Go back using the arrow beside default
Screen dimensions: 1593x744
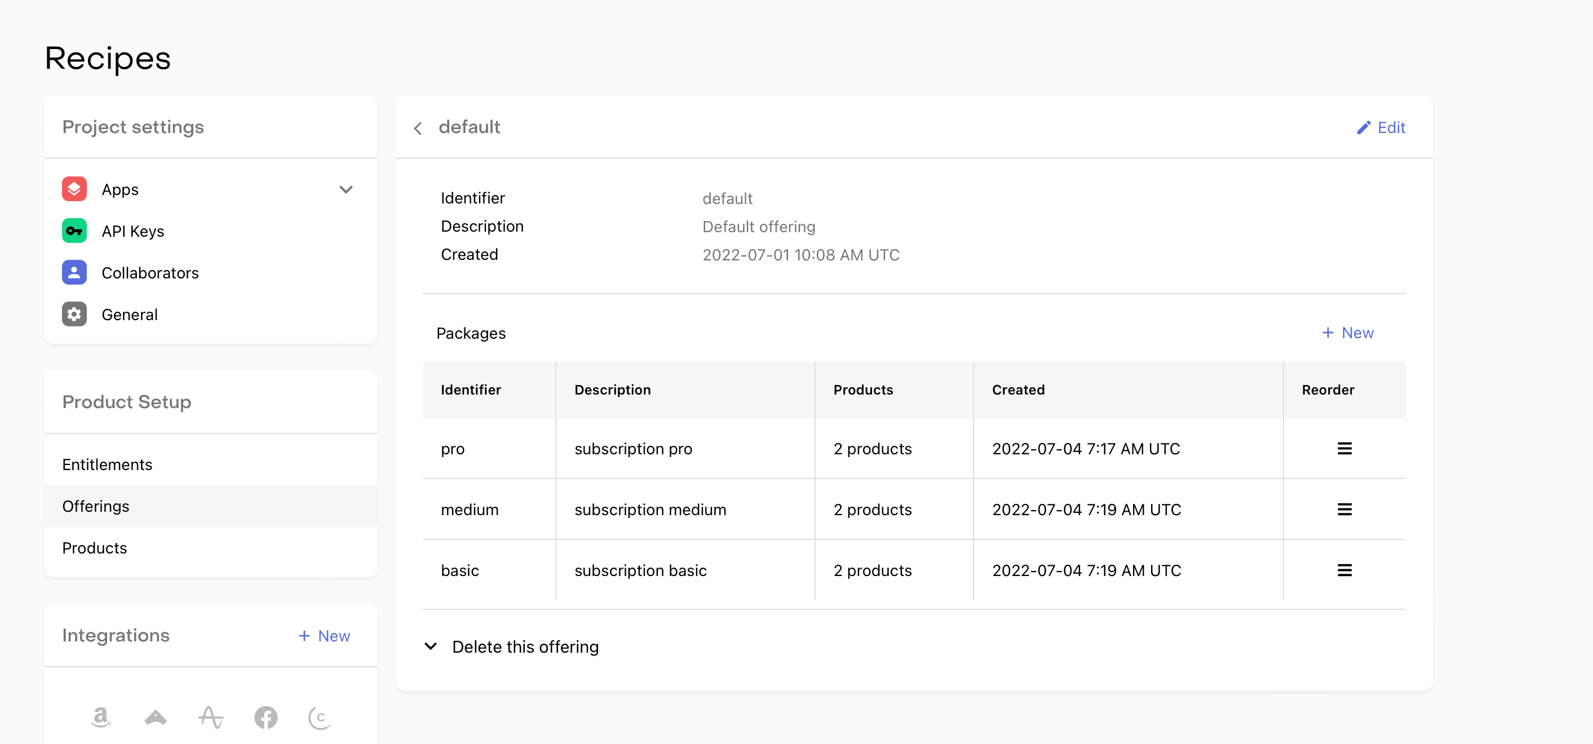tap(418, 128)
